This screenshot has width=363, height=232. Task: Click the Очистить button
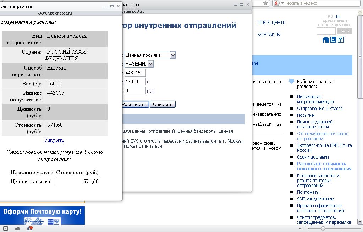coord(163,104)
